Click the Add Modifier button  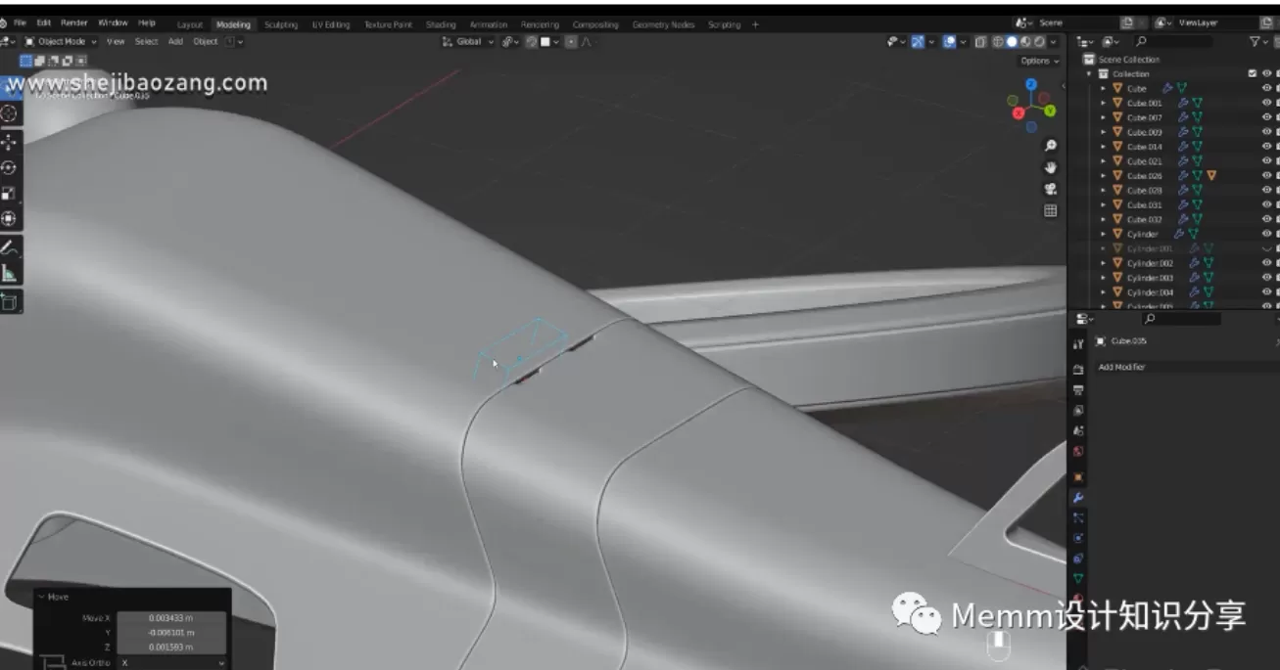(1122, 367)
